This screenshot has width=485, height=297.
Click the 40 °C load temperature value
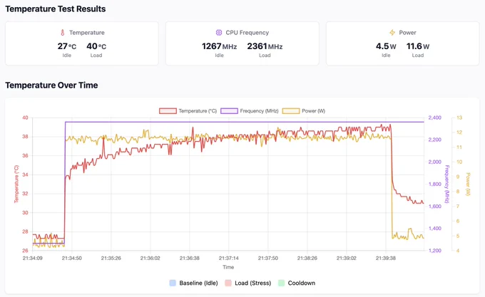tap(96, 46)
